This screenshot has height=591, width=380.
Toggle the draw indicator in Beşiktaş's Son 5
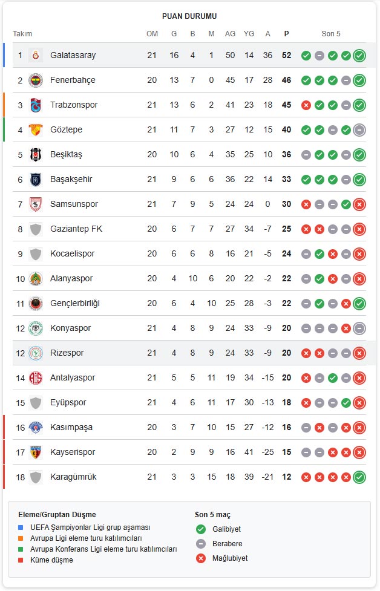click(306, 154)
